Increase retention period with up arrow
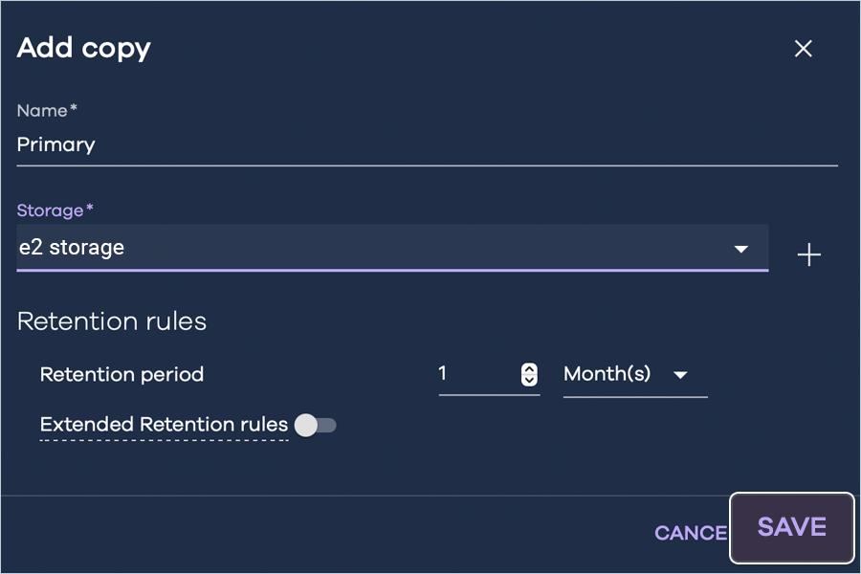Screen dimensions: 861x574 [529, 369]
